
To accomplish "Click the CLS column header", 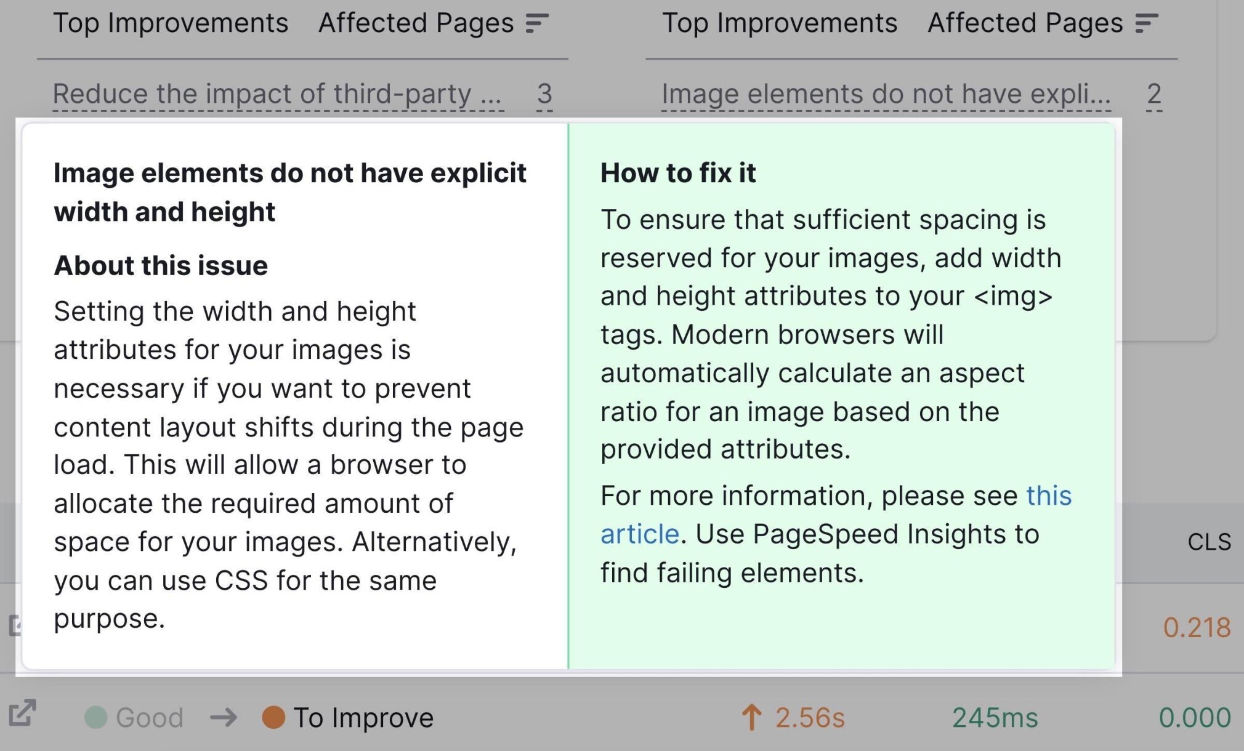I will click(x=1209, y=542).
